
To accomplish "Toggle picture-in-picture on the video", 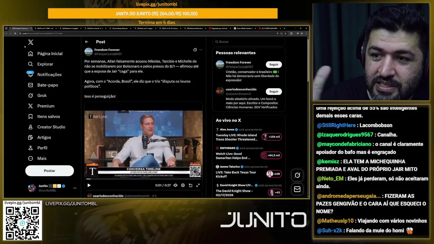I will tap(191, 185).
